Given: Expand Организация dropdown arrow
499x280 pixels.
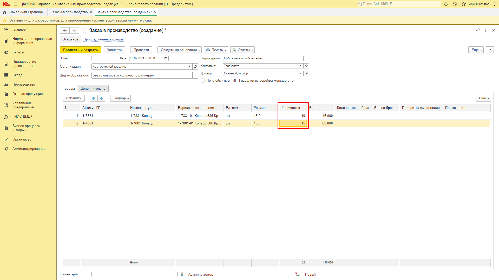Looking at the screenshot, I should click(190, 67).
